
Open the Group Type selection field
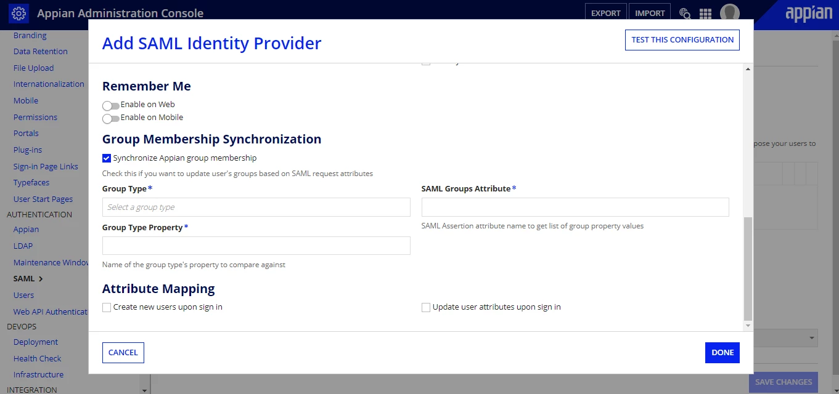tap(256, 207)
